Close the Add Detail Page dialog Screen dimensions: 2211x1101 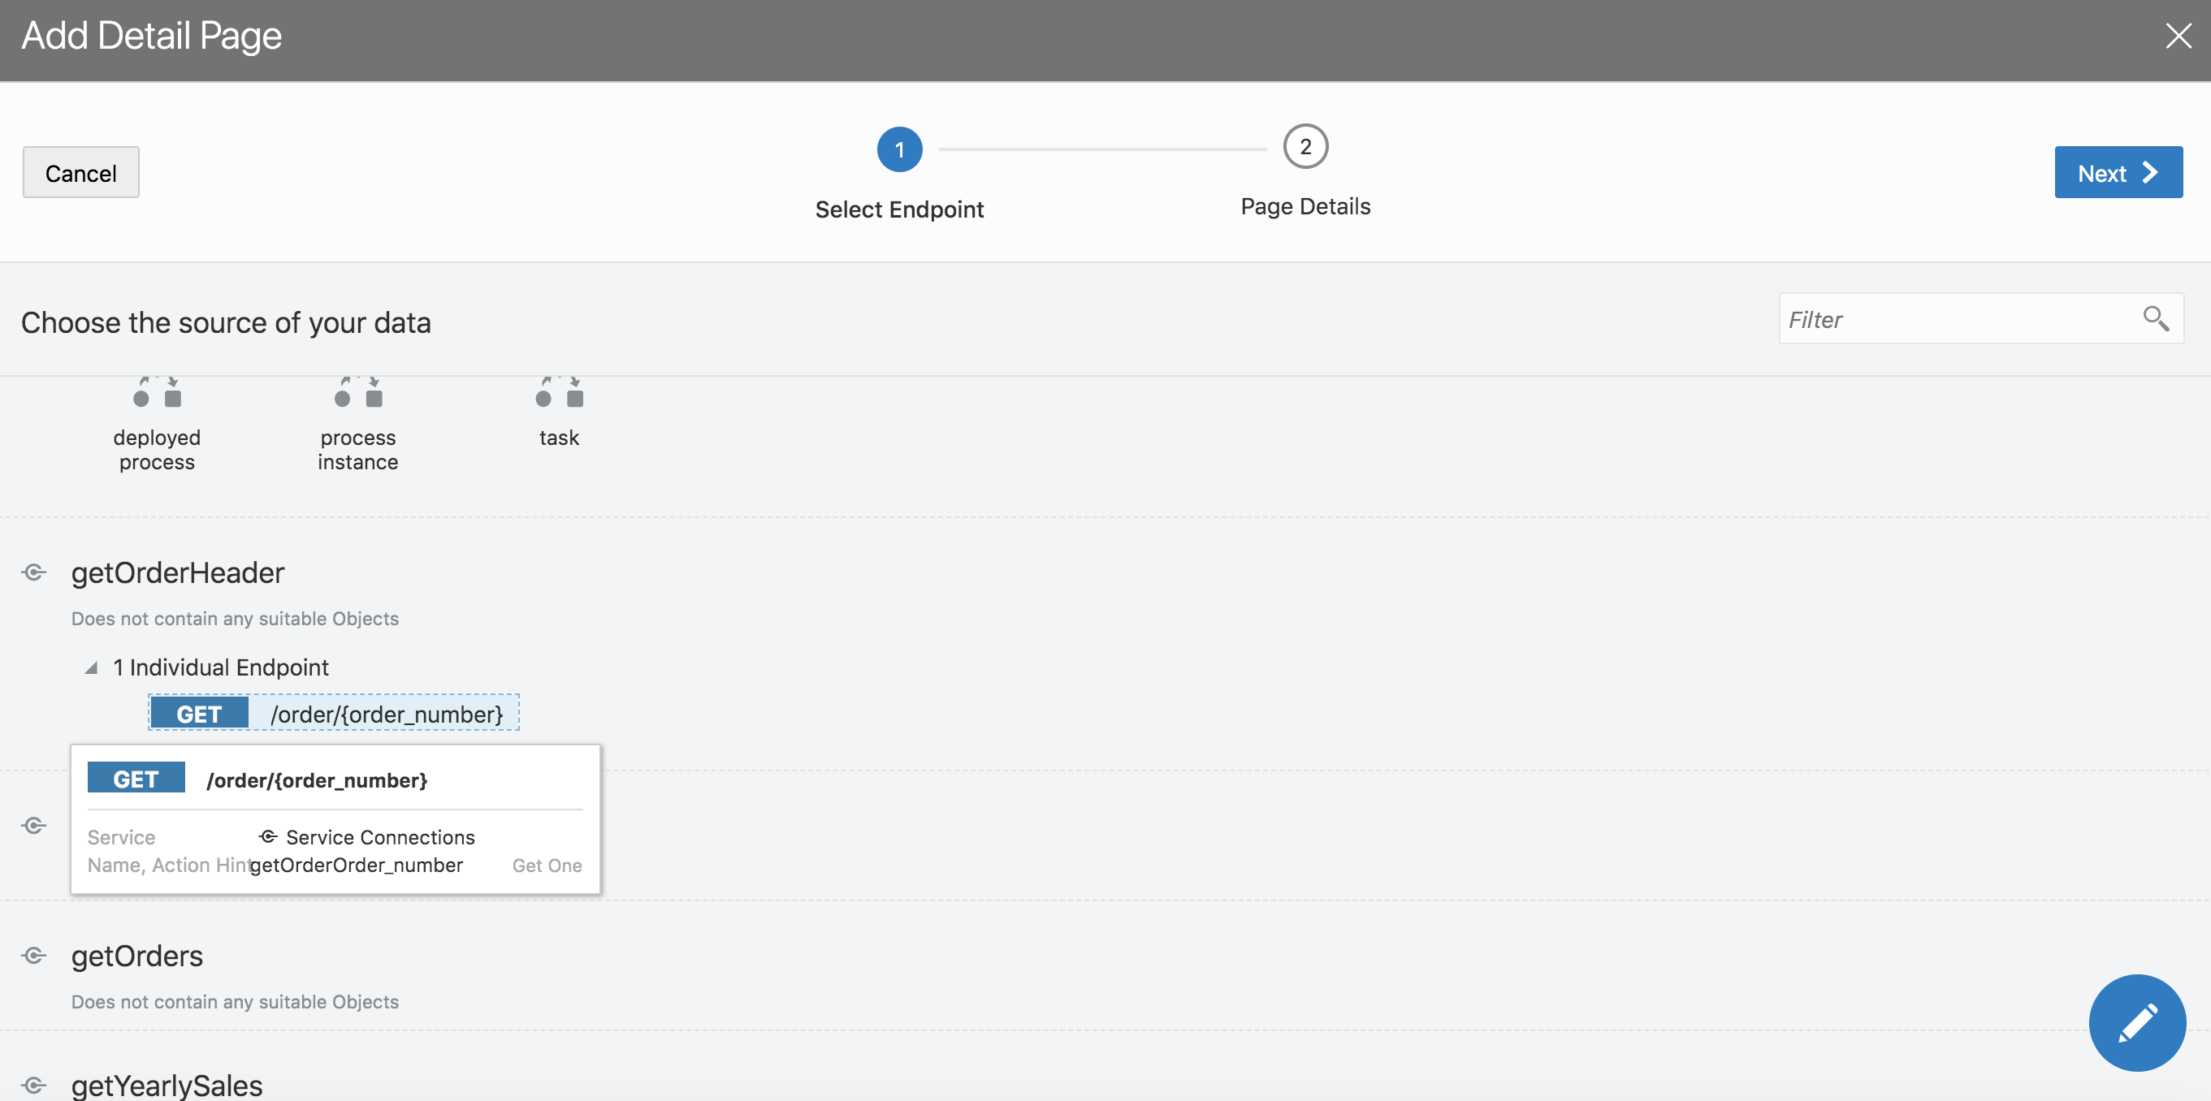(x=2178, y=36)
